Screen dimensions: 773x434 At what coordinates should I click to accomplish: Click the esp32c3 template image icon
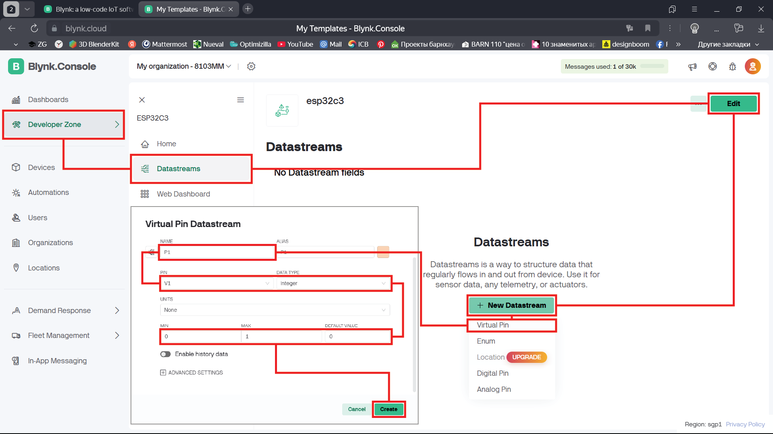pyautogui.click(x=282, y=111)
